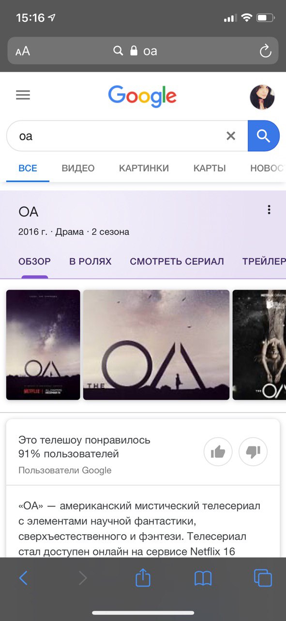Viewport: 286px width, 621px height.
Task: Go back with the Safari back arrow
Action: (23, 578)
